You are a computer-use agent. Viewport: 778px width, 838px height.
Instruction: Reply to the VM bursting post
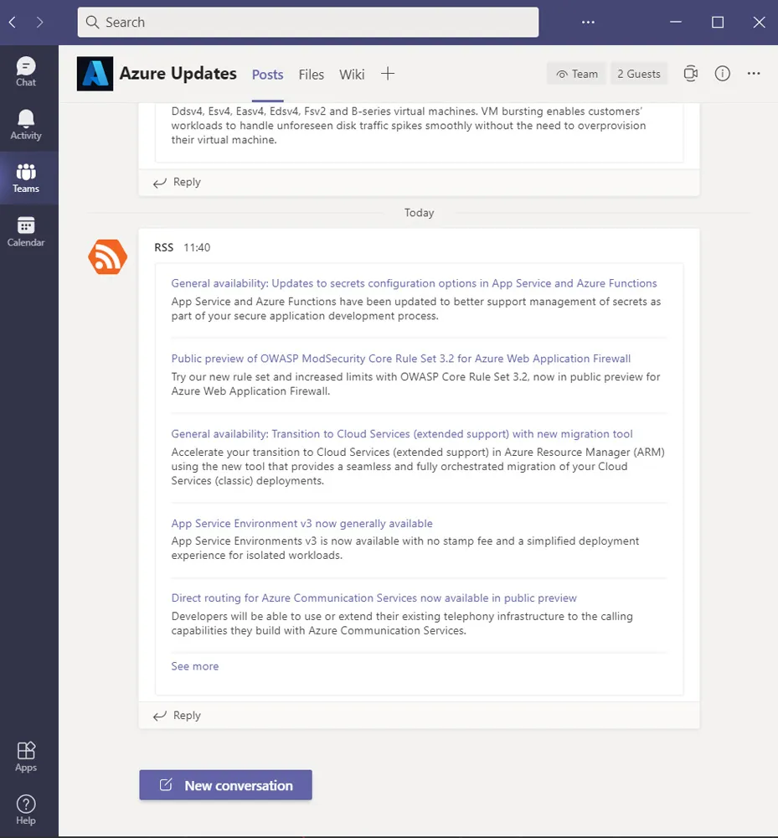(x=178, y=182)
